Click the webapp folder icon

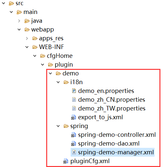(27, 30)
